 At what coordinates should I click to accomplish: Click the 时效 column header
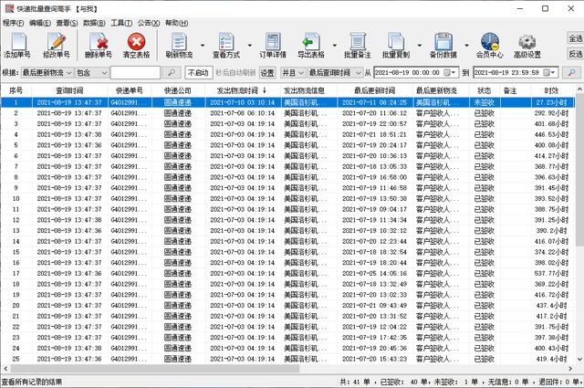(x=551, y=90)
